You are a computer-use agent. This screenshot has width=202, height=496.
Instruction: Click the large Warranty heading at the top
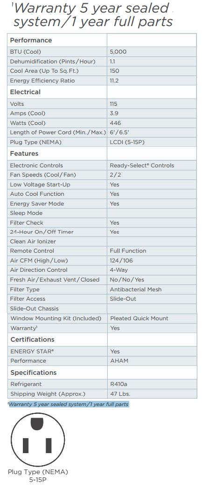(x=93, y=14)
